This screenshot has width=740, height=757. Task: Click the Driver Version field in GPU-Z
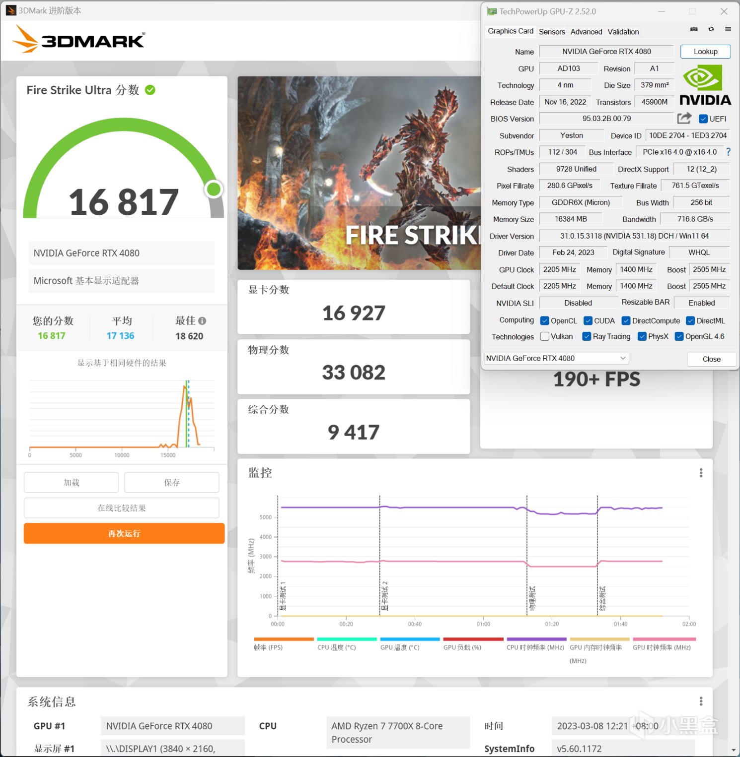tap(634, 236)
